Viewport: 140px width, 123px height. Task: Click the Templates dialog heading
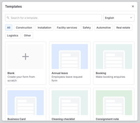[x=13, y=7]
